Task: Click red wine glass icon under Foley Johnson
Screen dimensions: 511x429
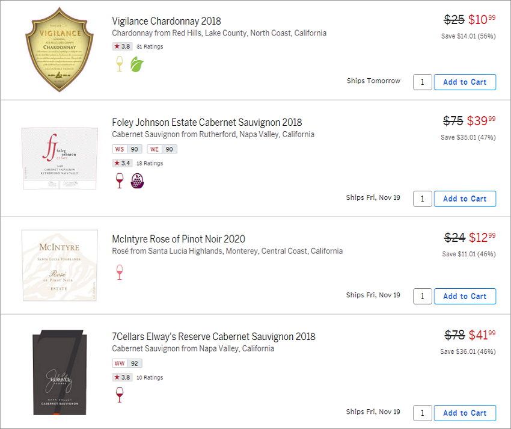Action: (120, 181)
